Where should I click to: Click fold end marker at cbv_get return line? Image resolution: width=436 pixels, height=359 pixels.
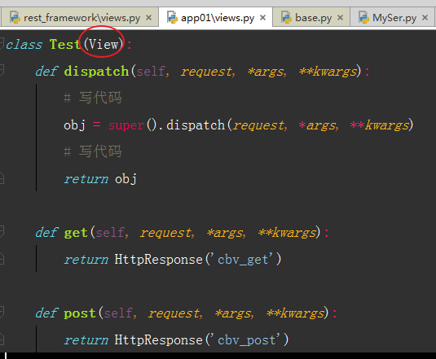2,259
